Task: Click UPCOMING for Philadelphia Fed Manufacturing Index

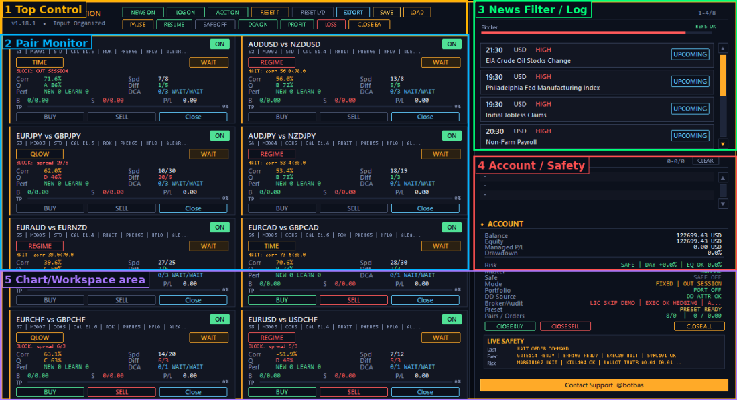Action: click(x=689, y=82)
